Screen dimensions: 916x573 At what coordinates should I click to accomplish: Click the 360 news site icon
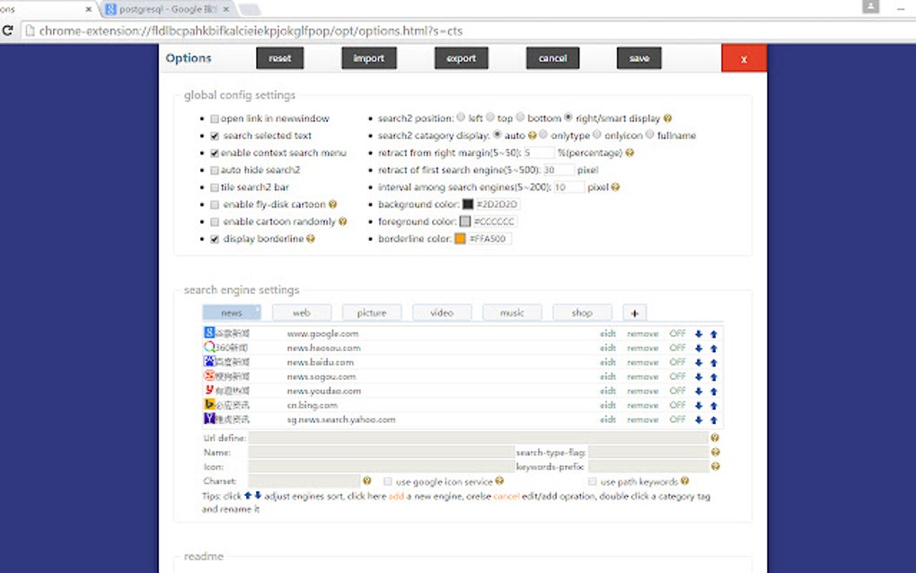pyautogui.click(x=207, y=348)
